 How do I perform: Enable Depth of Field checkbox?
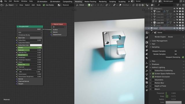[x=153, y=86]
